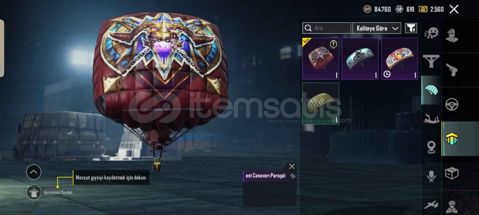Select the teal blue parachute thumbnail

[360, 59]
